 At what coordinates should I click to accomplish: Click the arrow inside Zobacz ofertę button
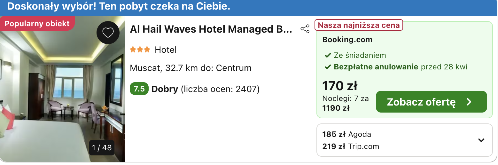coord(469,102)
